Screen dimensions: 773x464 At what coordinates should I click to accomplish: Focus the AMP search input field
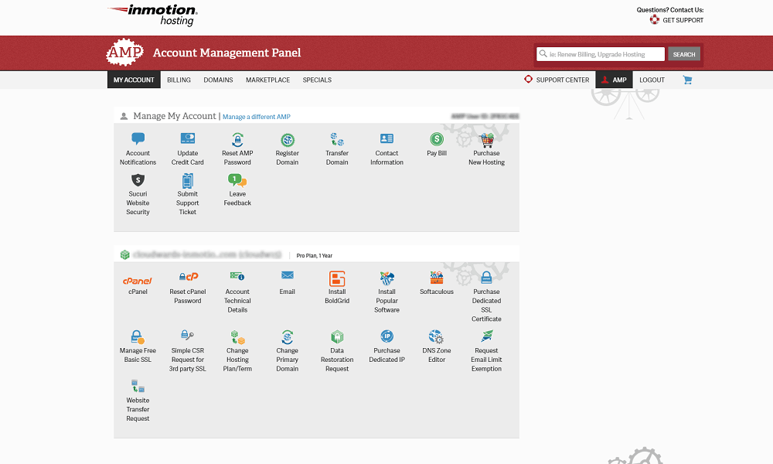click(601, 54)
